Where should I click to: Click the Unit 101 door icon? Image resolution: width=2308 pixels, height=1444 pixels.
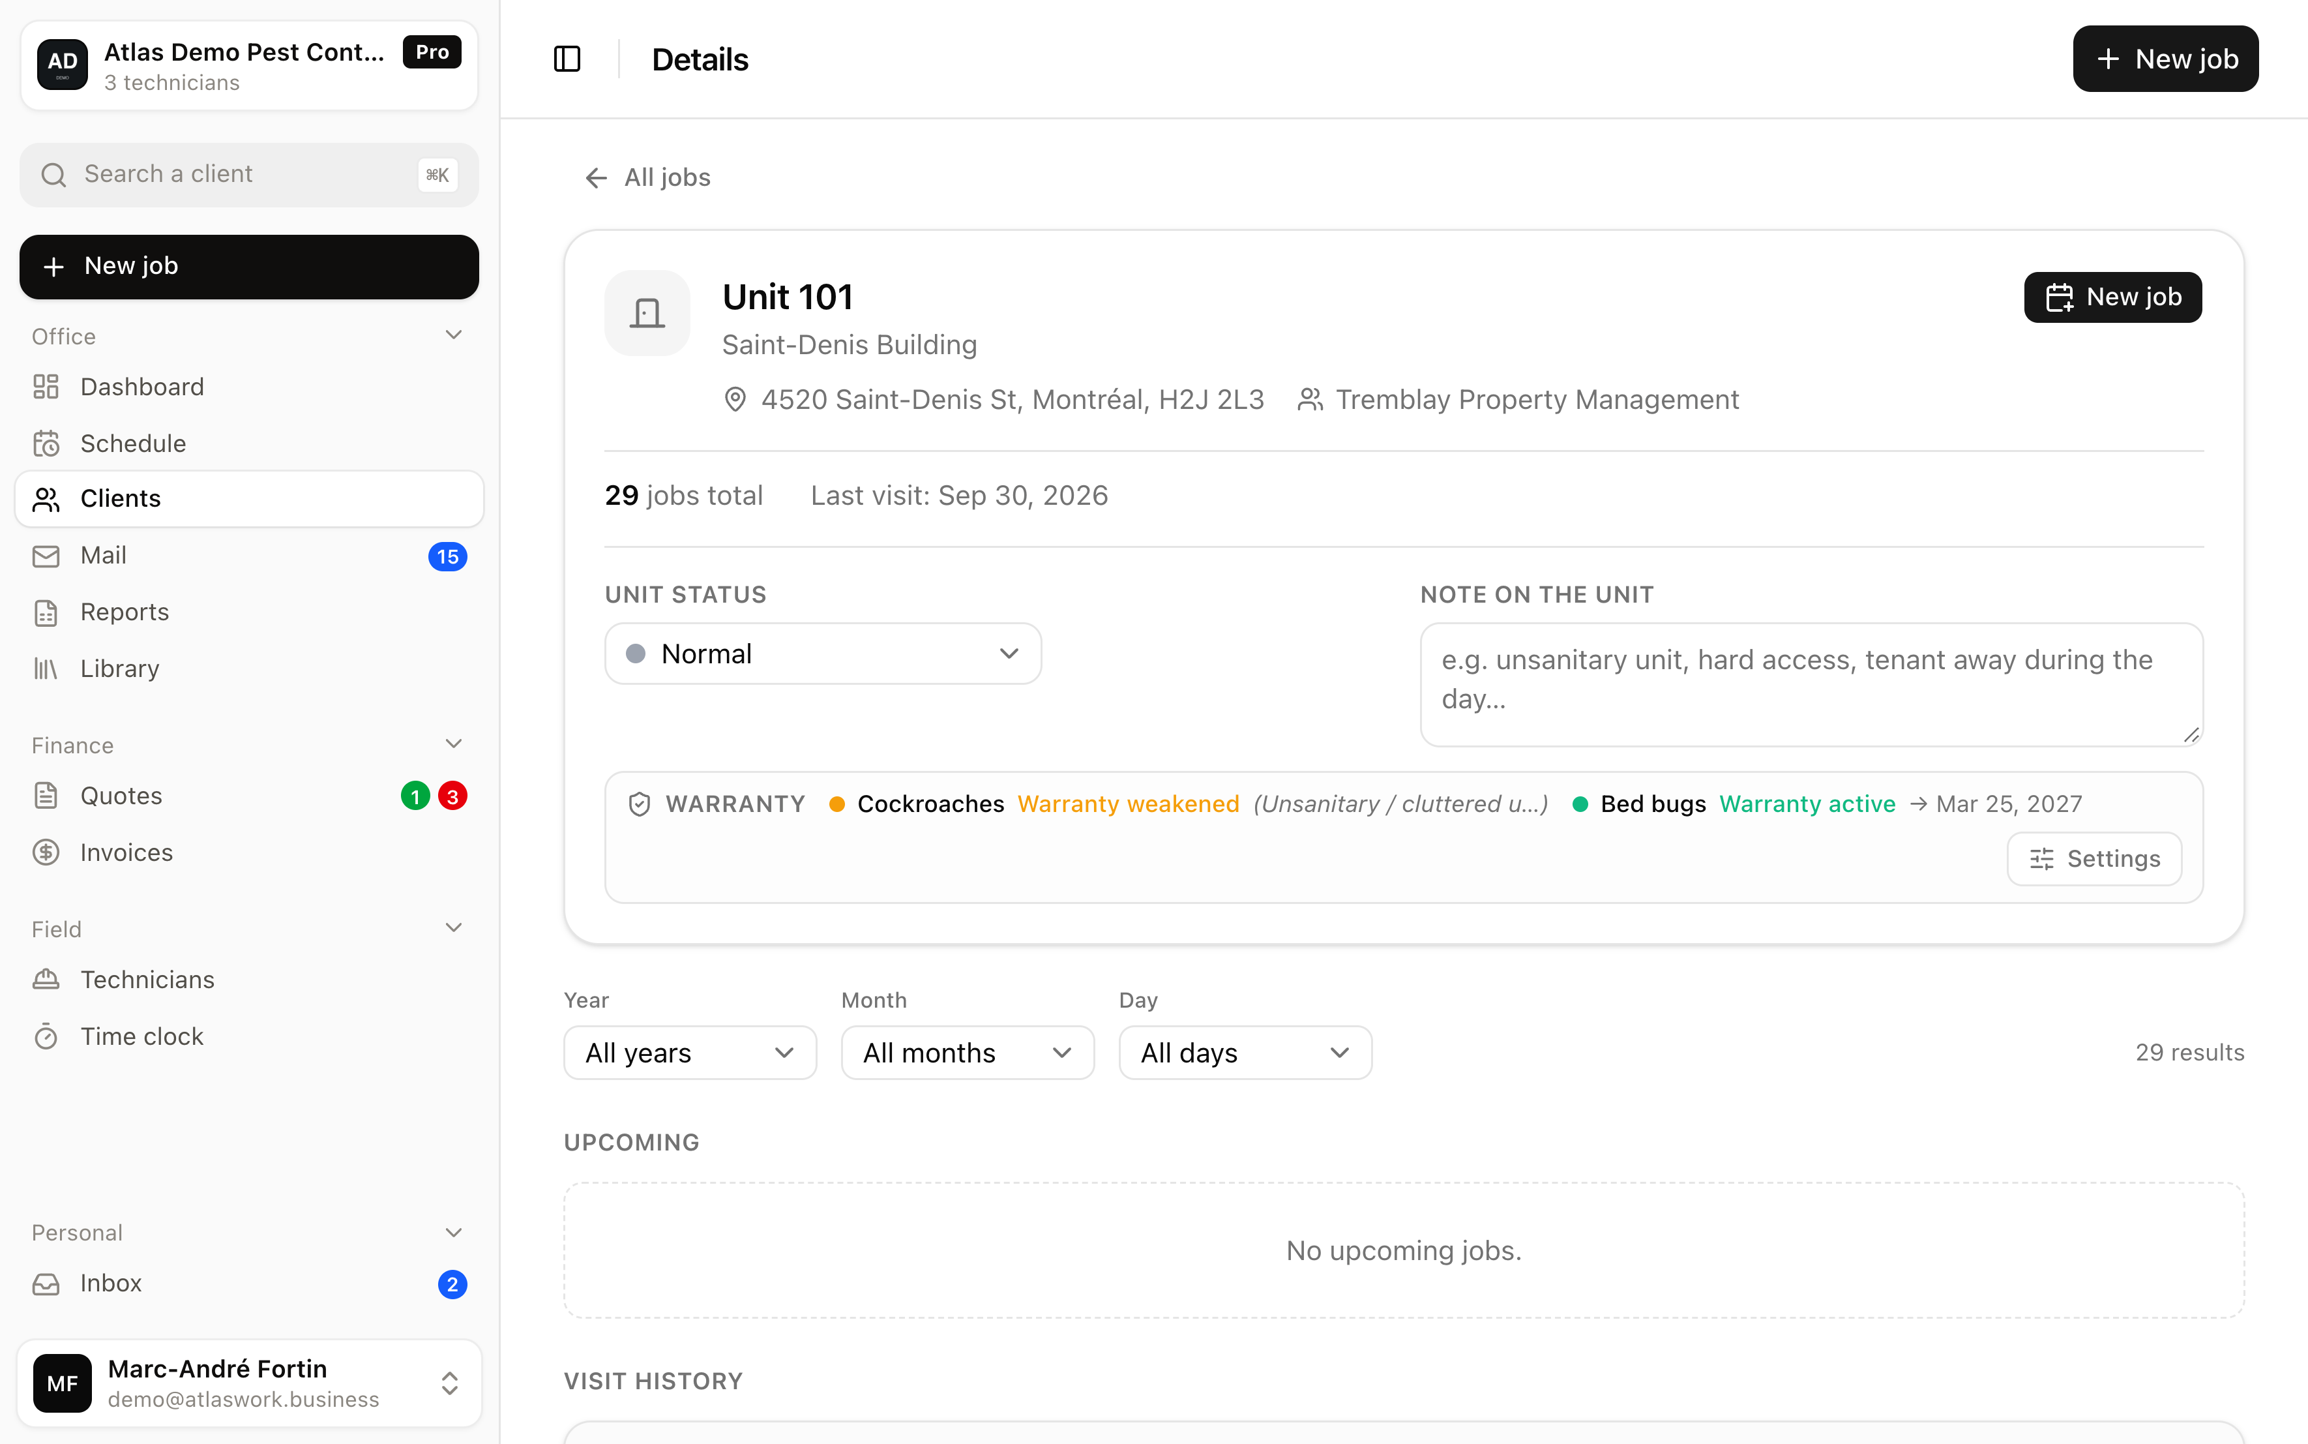(x=647, y=313)
